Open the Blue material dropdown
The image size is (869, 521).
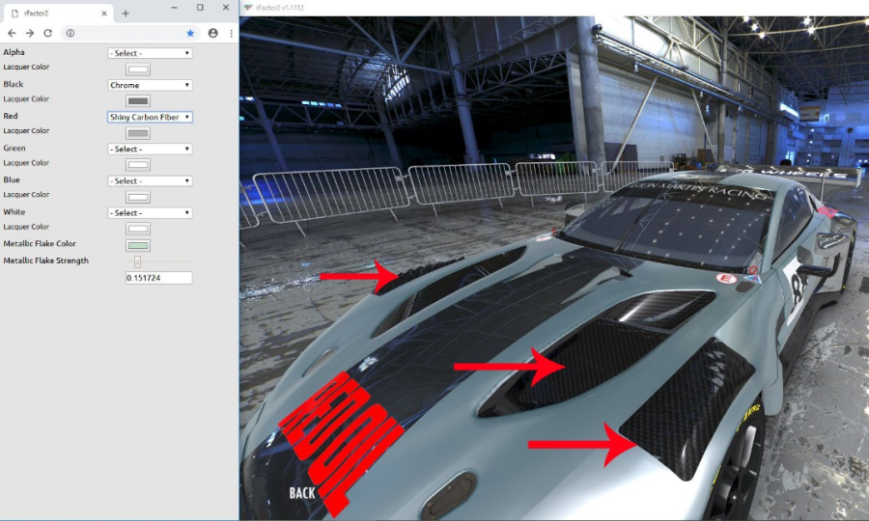pyautogui.click(x=150, y=181)
